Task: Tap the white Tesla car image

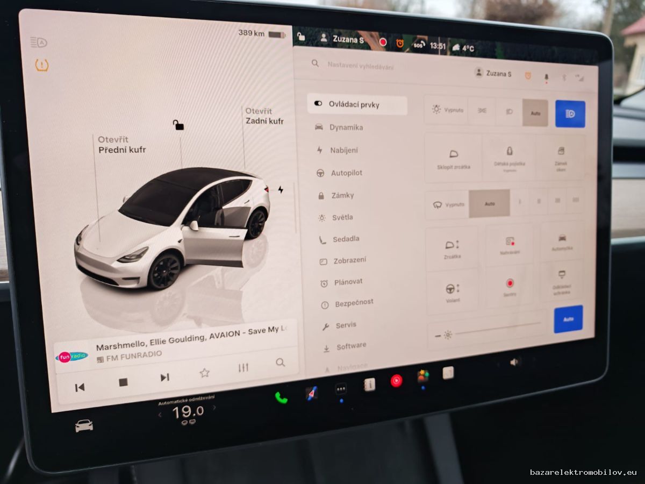Action: 172,227
